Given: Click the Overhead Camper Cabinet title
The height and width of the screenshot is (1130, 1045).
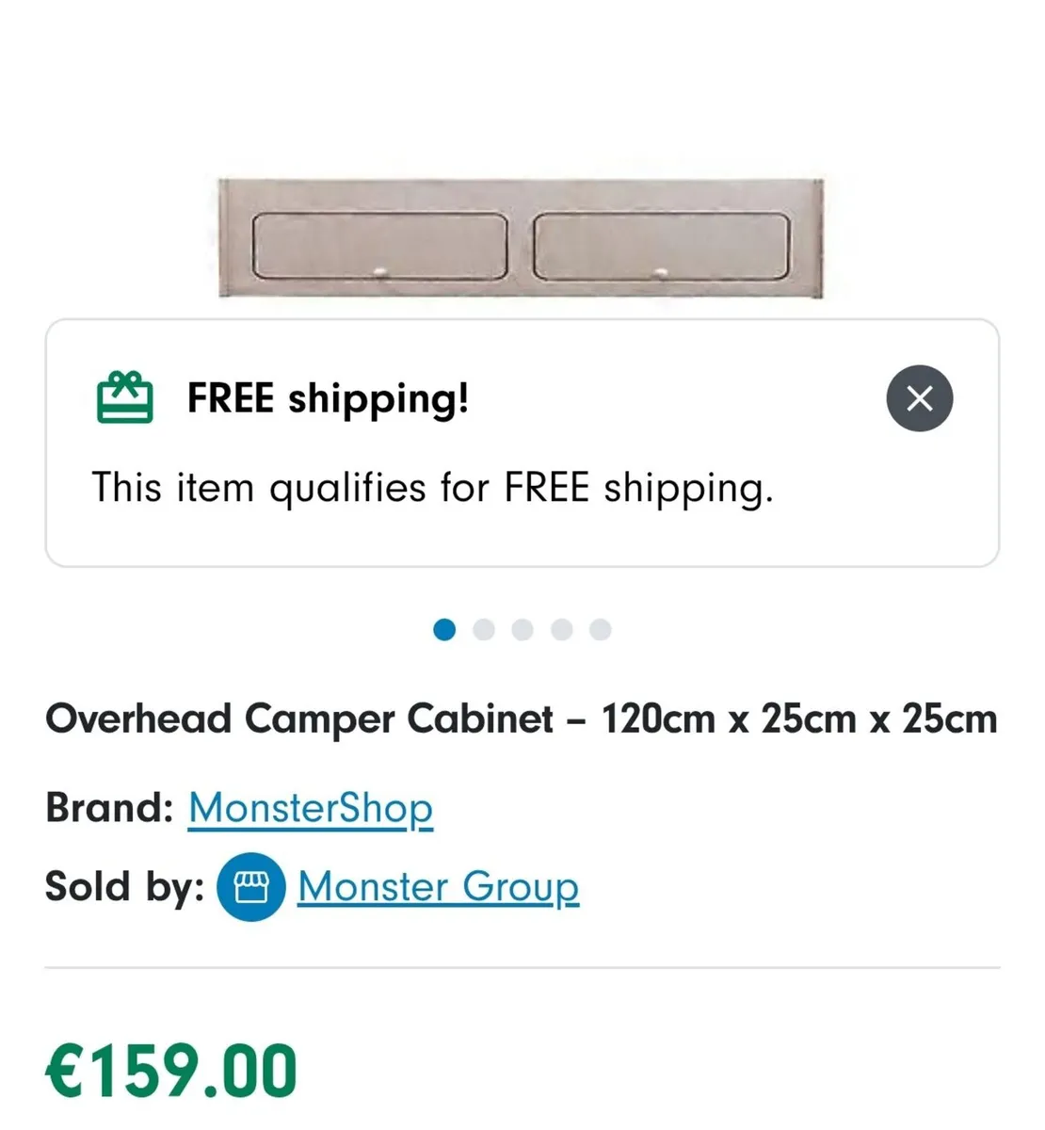Looking at the screenshot, I should point(522,718).
